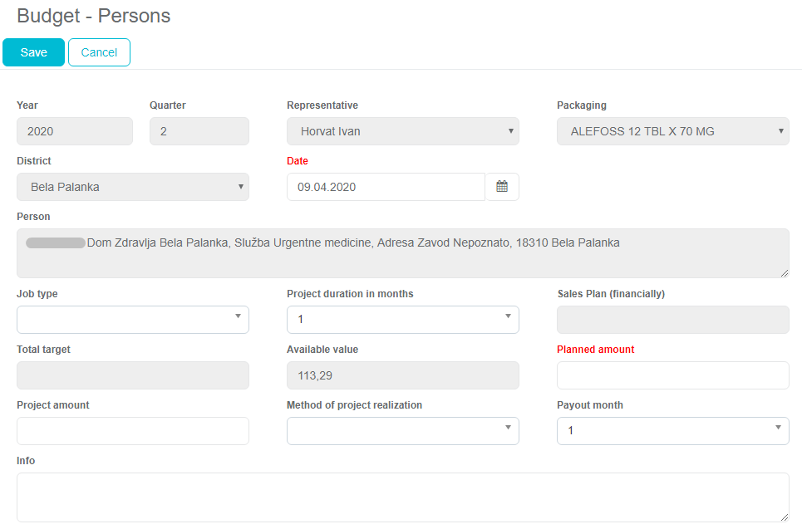This screenshot has height=529, width=802.
Task: Expand Project duration in months dropdown
Action: pyautogui.click(x=402, y=320)
